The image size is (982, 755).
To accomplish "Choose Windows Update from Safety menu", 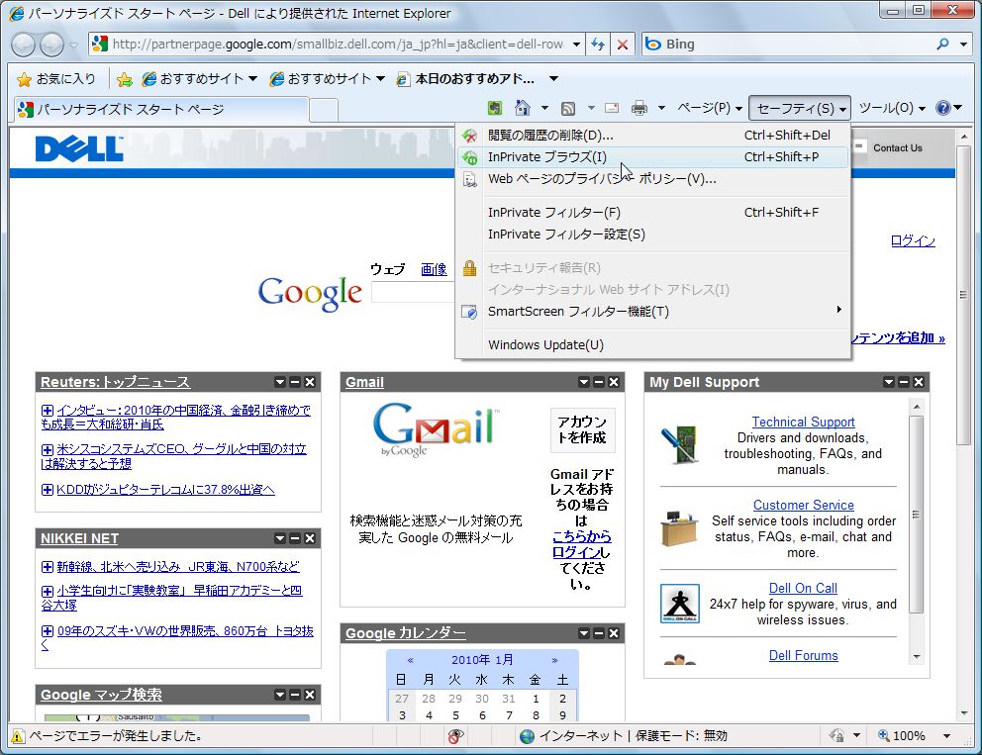I will pyautogui.click(x=653, y=345).
